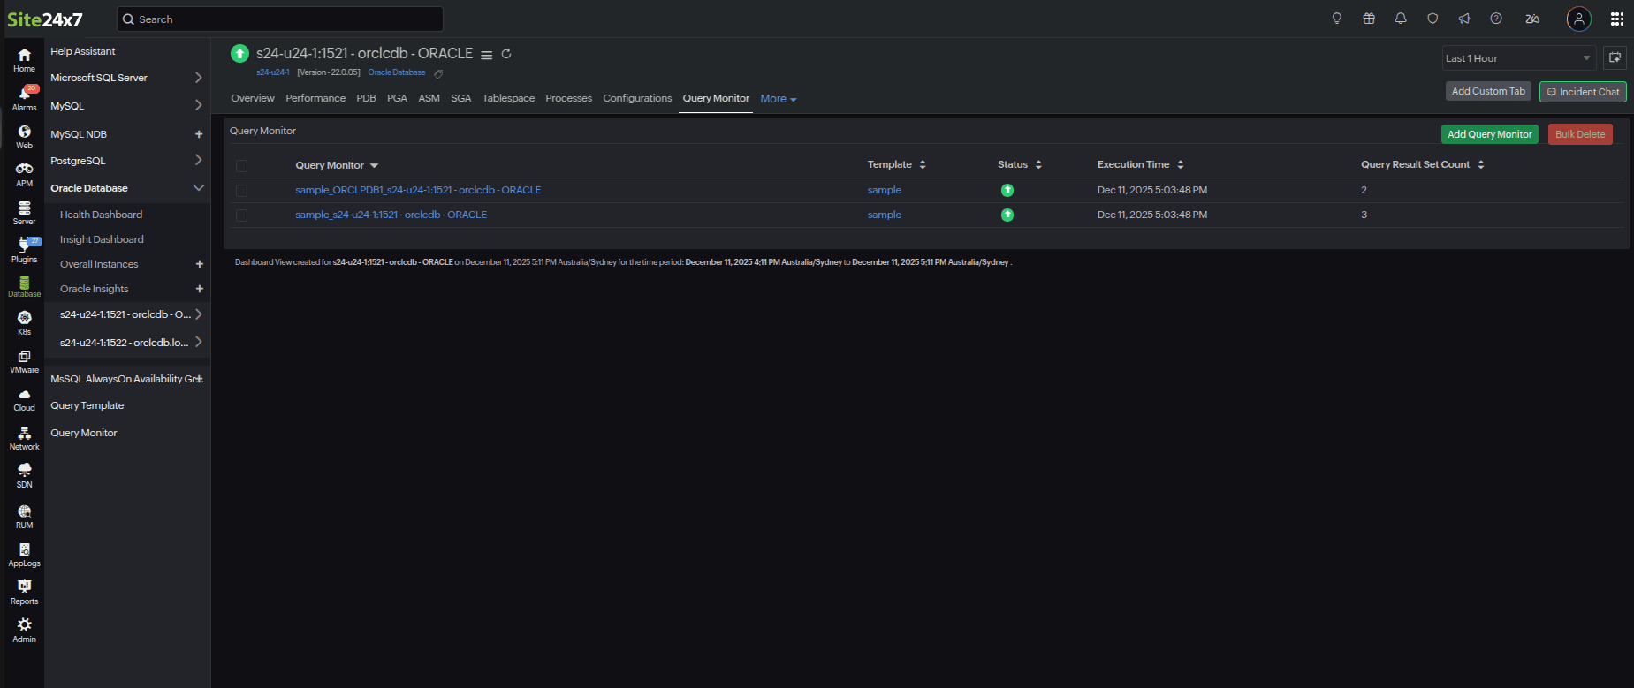
Task: Check the sample_s24-u24-1:1521 row checkbox
Action: click(241, 215)
